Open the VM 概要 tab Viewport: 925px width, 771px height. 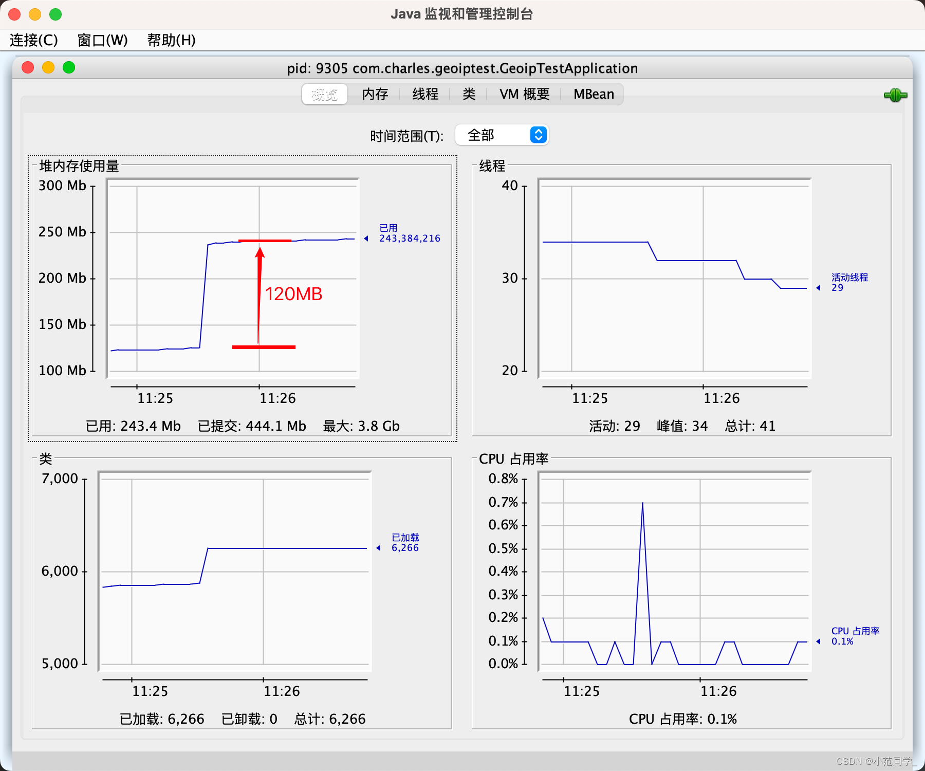524,94
